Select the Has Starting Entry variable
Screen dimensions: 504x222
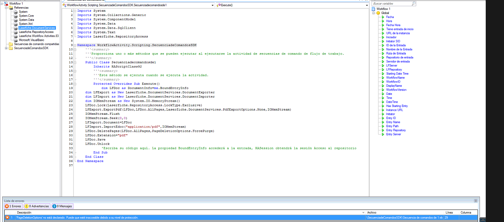(397, 106)
